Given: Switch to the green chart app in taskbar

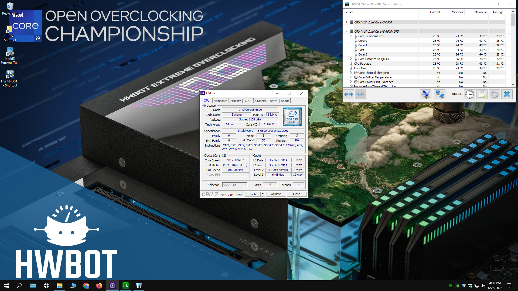Looking at the screenshot, I should click(x=126, y=286).
